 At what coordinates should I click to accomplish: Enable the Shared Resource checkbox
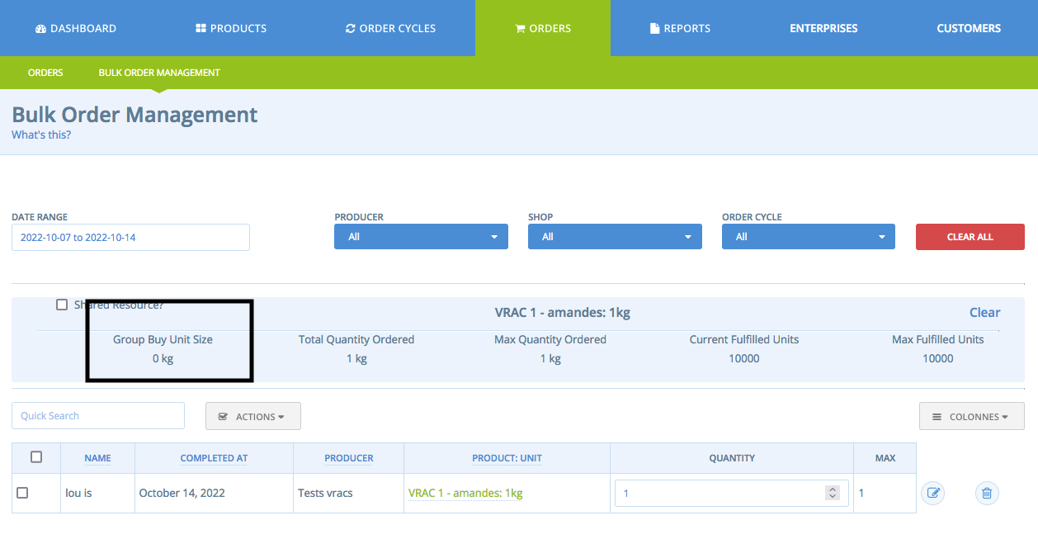[x=62, y=305]
